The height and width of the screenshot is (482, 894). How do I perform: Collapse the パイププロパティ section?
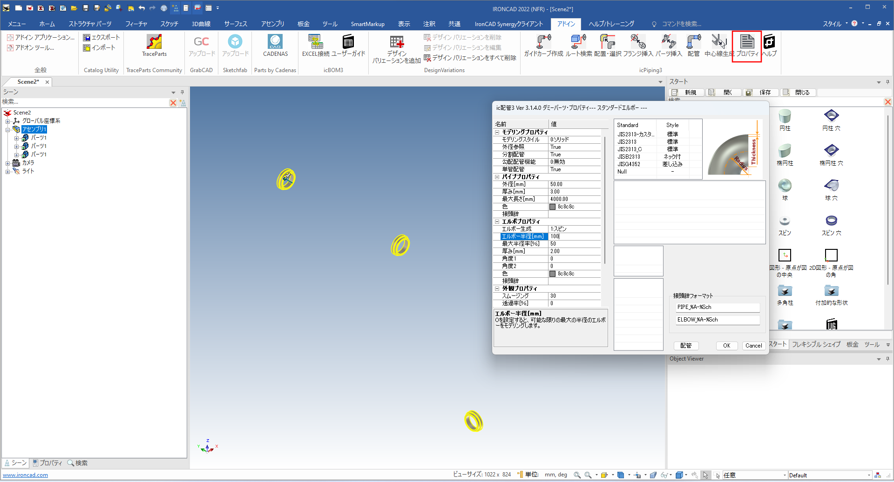pos(497,177)
